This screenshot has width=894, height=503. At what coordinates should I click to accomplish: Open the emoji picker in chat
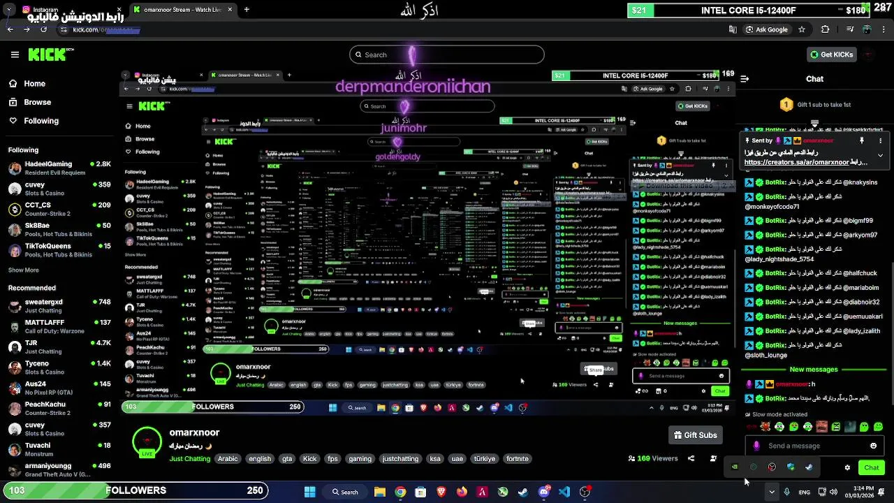click(873, 446)
